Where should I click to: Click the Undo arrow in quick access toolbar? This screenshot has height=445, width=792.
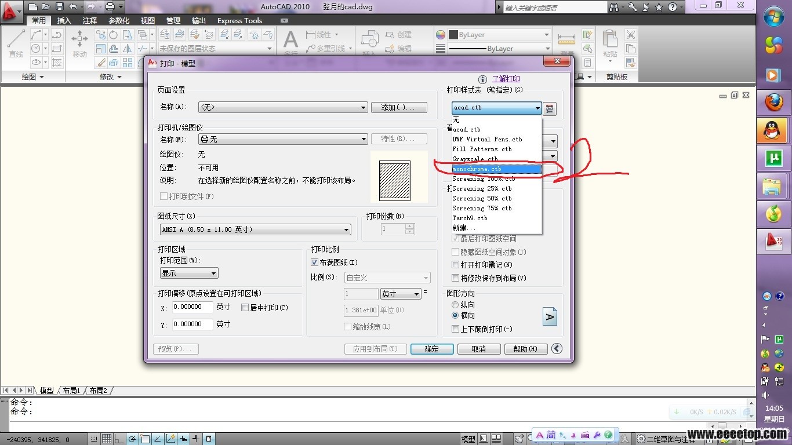[72, 7]
